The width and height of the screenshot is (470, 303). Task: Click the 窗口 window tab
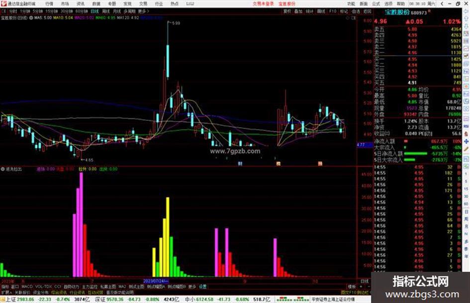pos(15,287)
